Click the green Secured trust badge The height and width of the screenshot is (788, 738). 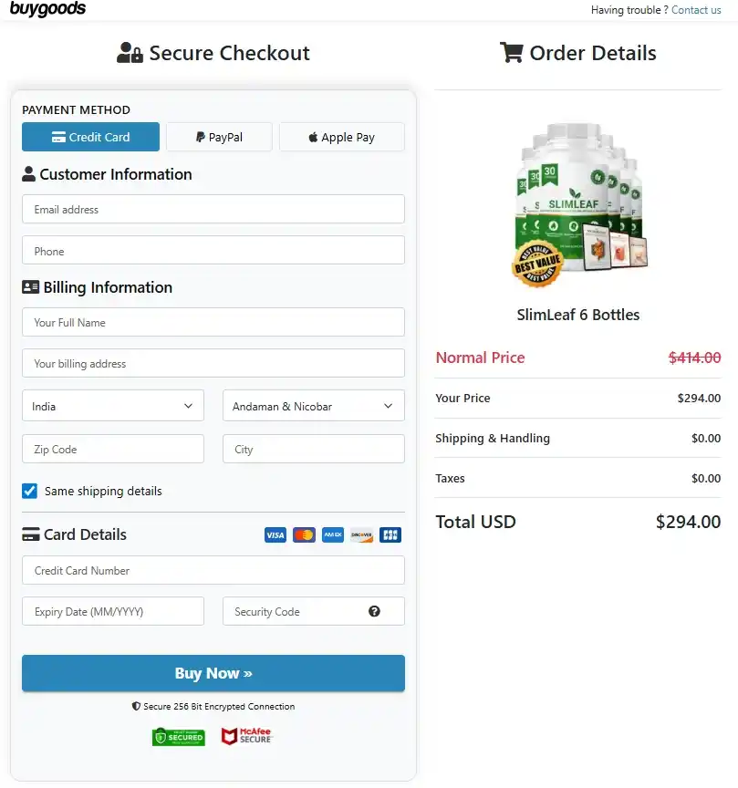click(x=178, y=736)
